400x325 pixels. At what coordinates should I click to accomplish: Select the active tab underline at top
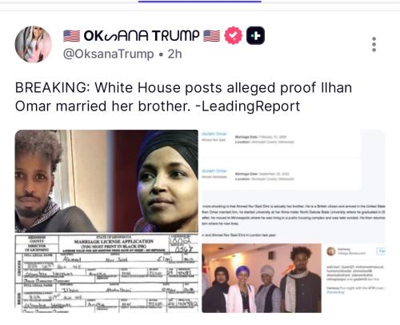point(200,2)
